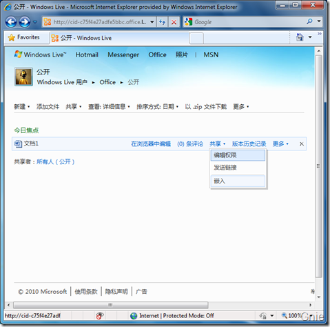Click the horizontal scrollbar right arrow
330x327 pixels.
[310, 305]
